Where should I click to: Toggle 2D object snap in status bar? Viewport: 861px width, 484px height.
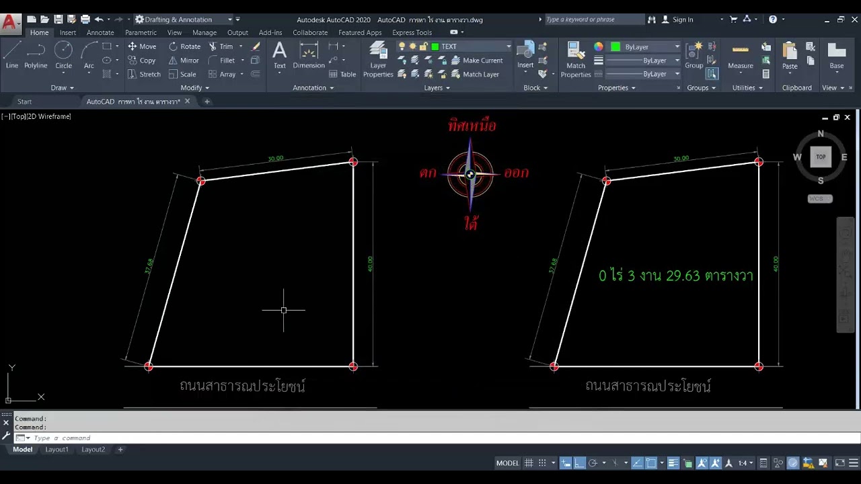tap(650, 463)
